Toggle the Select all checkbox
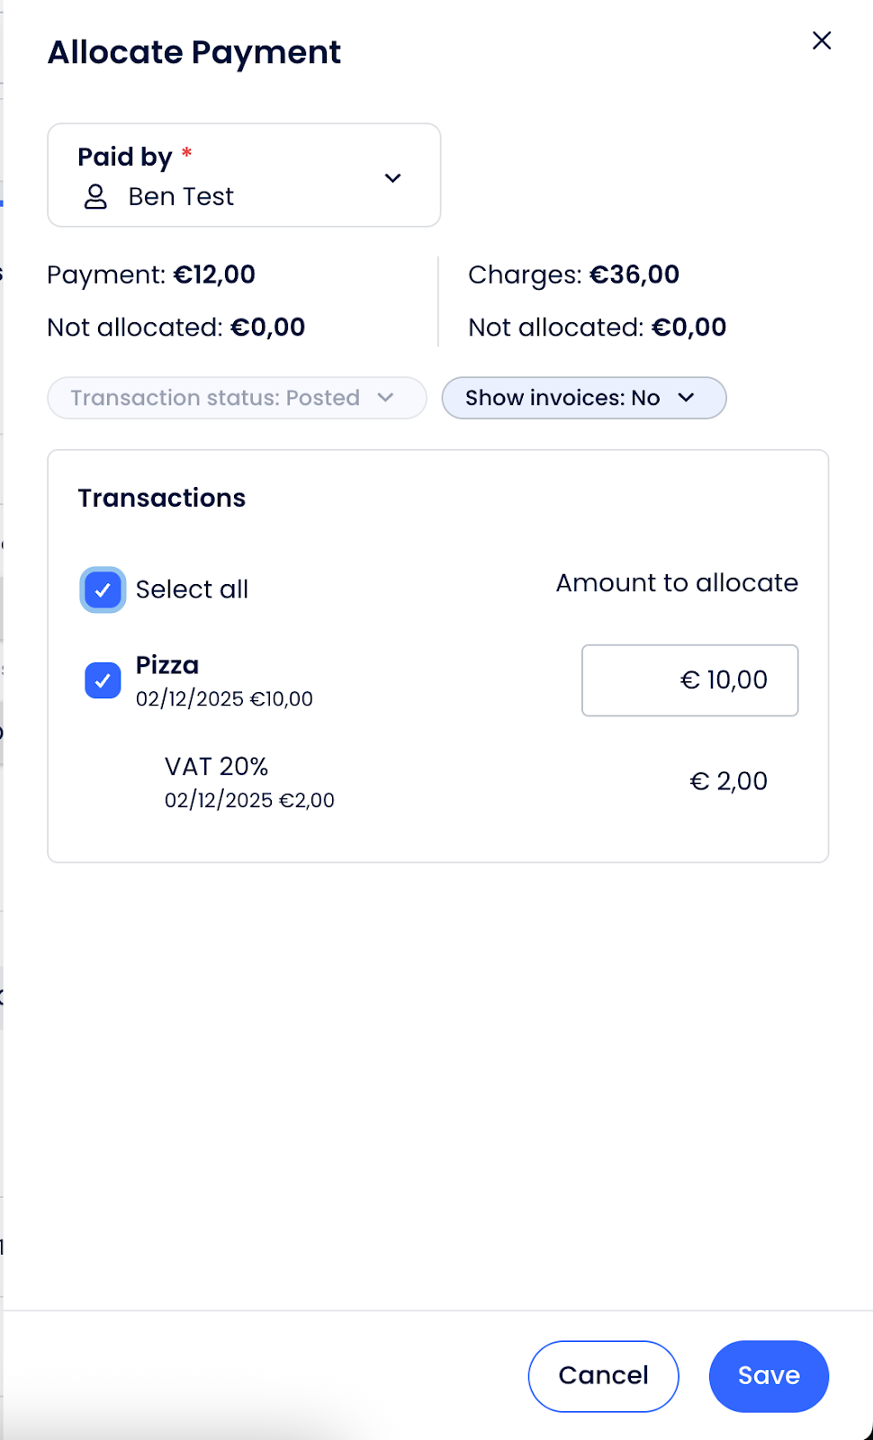 click(103, 590)
